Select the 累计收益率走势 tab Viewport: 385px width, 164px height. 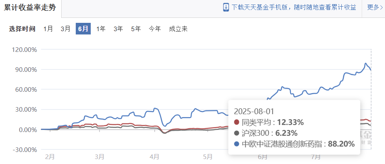tap(30, 7)
